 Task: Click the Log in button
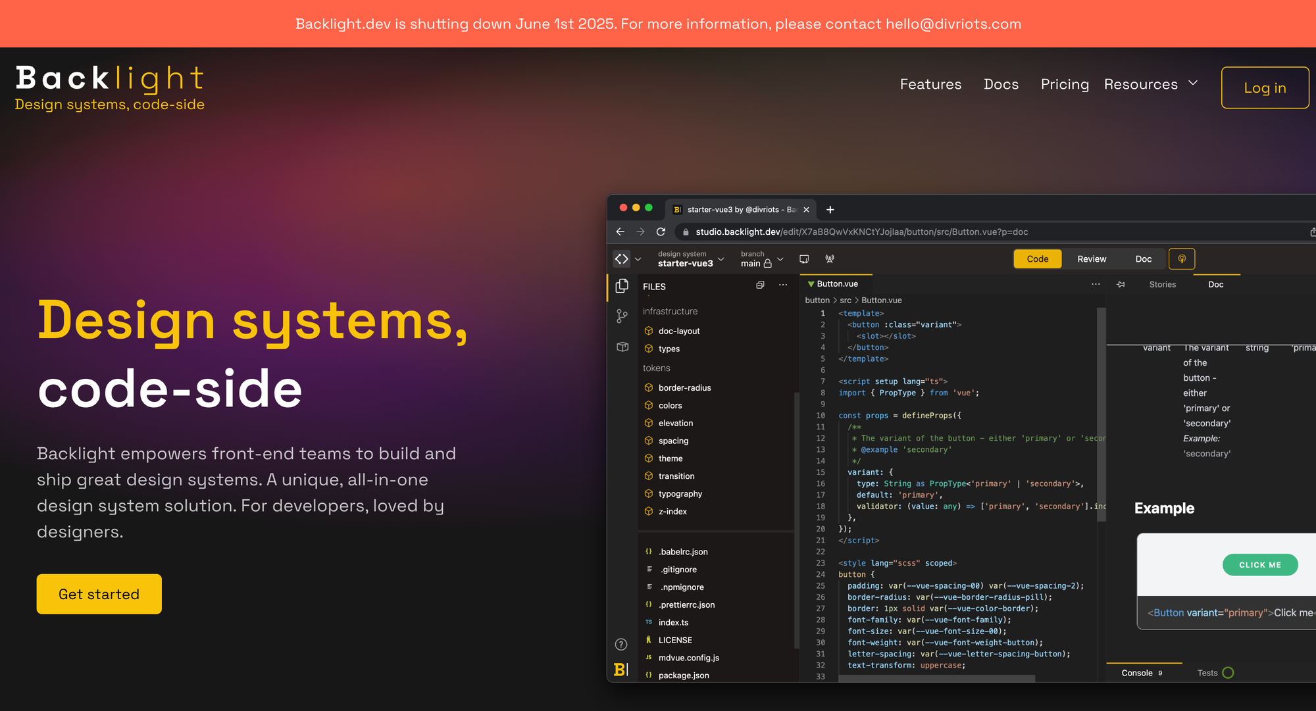[x=1265, y=87]
